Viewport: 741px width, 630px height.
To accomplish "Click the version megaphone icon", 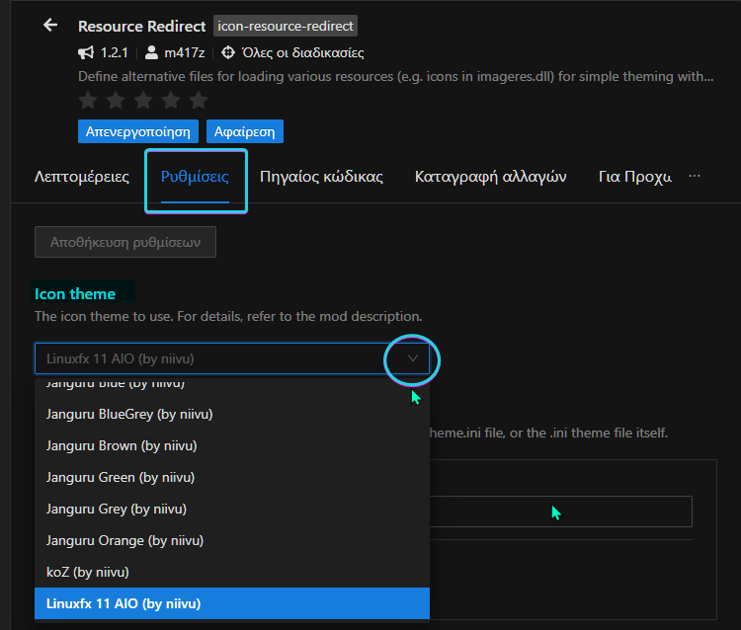I will 86,52.
